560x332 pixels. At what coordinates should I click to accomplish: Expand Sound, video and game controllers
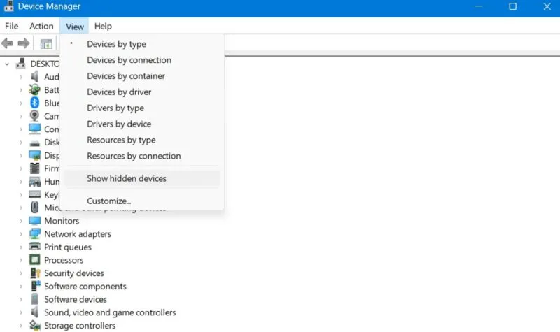coord(21,312)
